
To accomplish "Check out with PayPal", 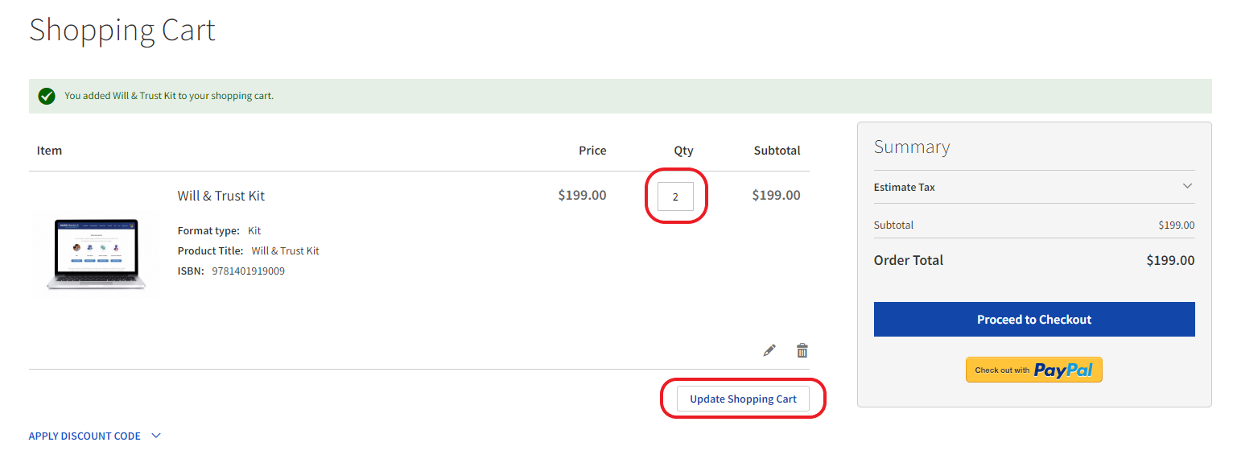I will pyautogui.click(x=1033, y=370).
